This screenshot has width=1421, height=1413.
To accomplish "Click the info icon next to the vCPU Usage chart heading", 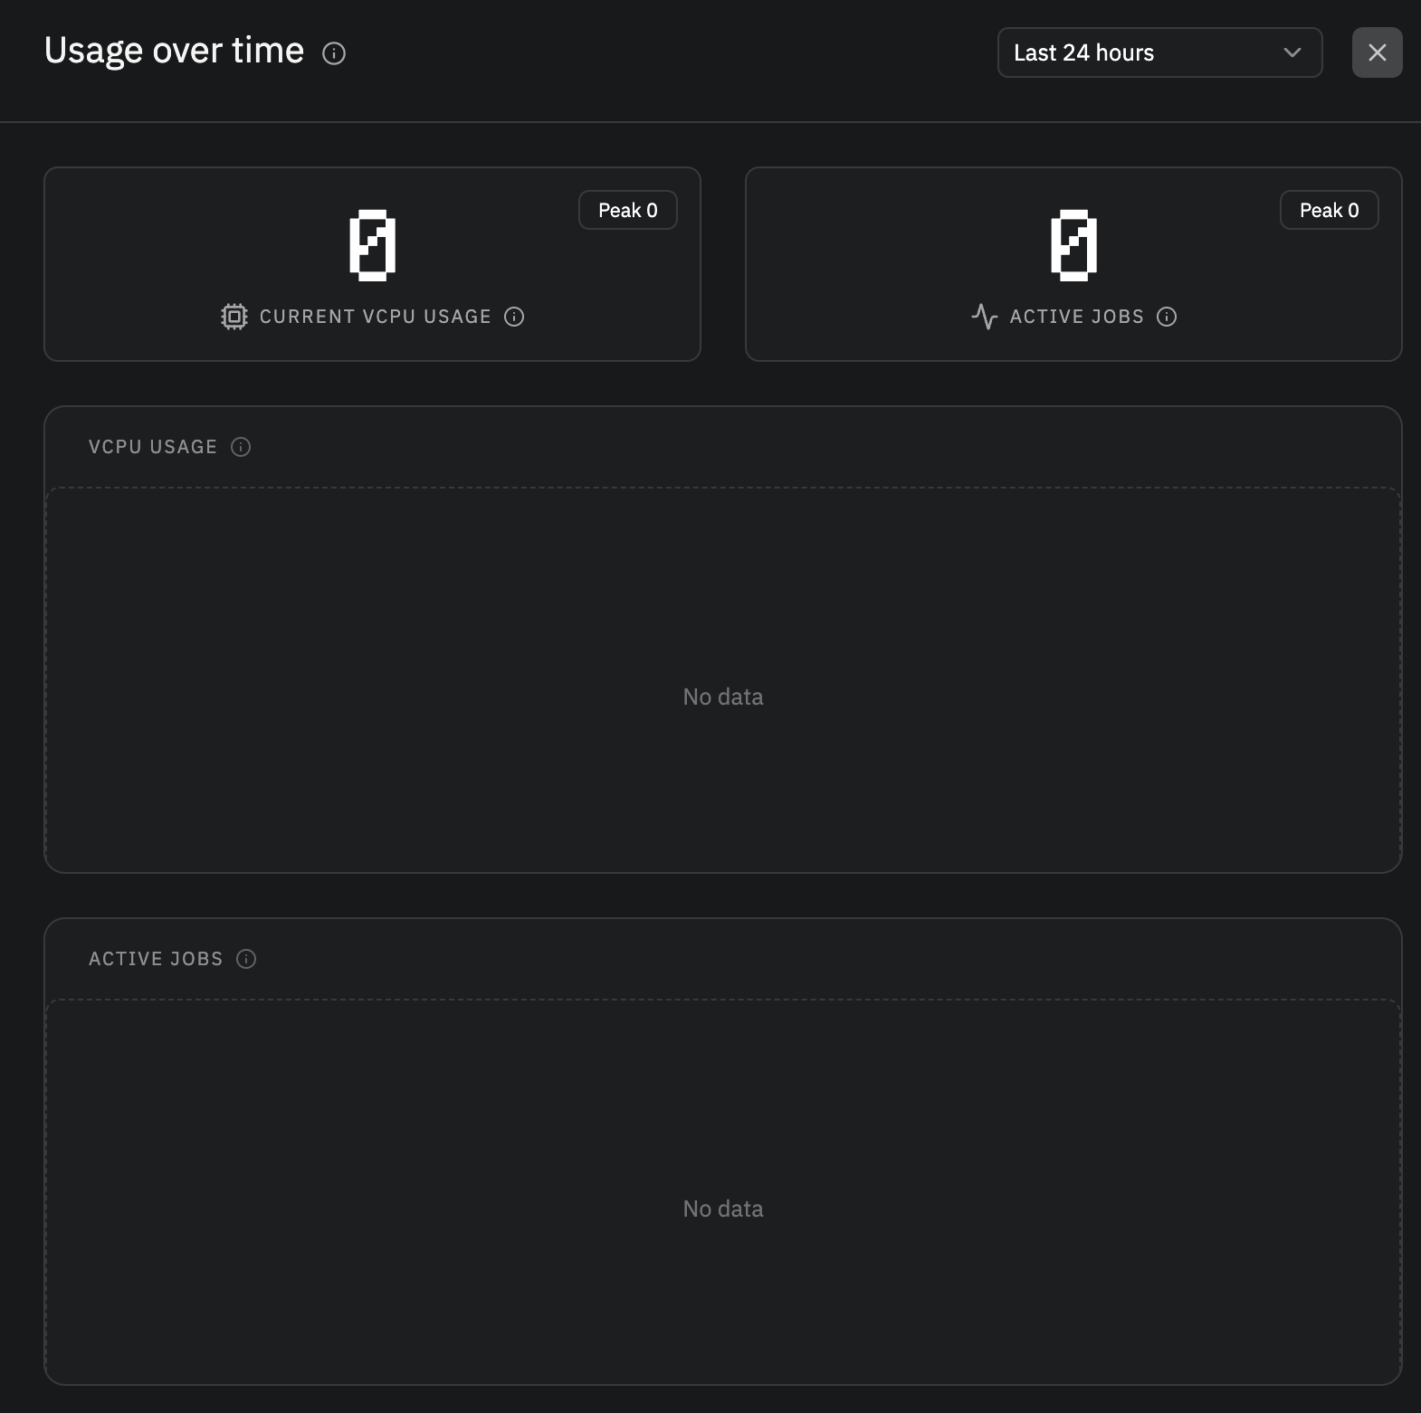I will pyautogui.click(x=241, y=447).
